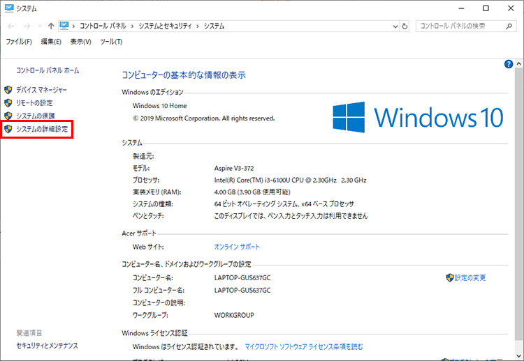524x361 pixels.
Task: Click the computer icon in address bar
Action: tap(65, 26)
